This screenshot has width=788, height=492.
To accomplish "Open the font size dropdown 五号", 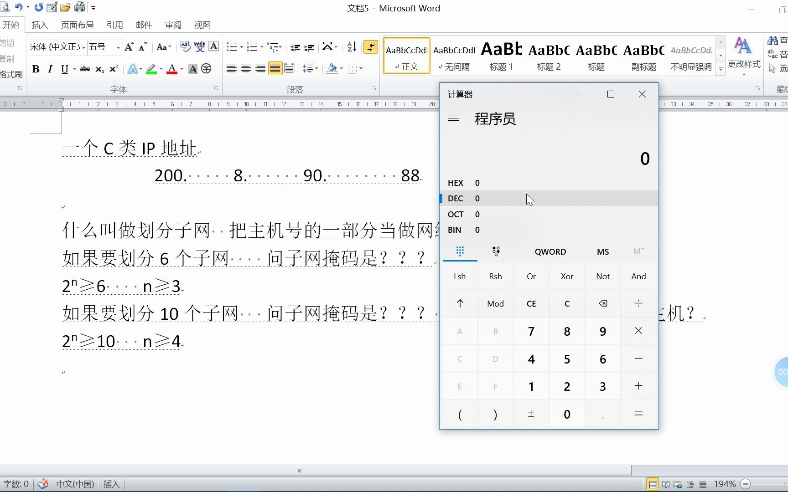I will [x=118, y=47].
